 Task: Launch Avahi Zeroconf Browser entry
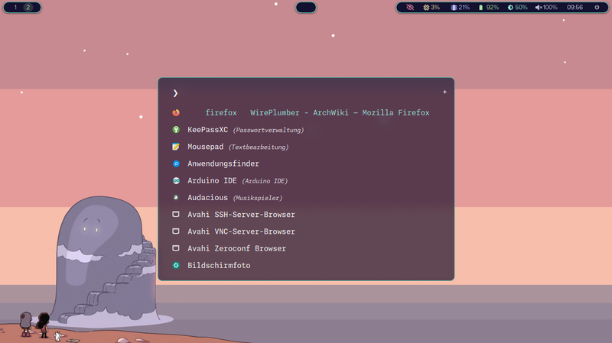[306, 248]
